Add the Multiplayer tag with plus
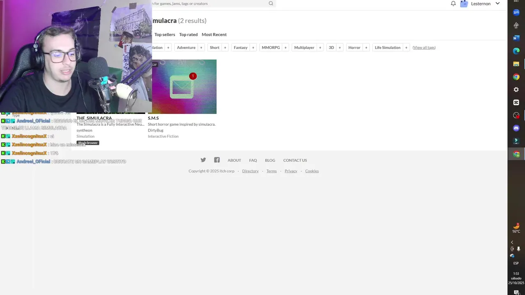Viewport: 525px width, 295px height. (x=320, y=48)
